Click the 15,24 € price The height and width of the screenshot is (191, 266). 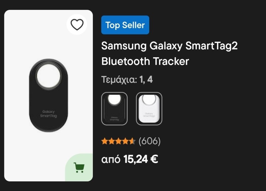pyautogui.click(x=141, y=159)
